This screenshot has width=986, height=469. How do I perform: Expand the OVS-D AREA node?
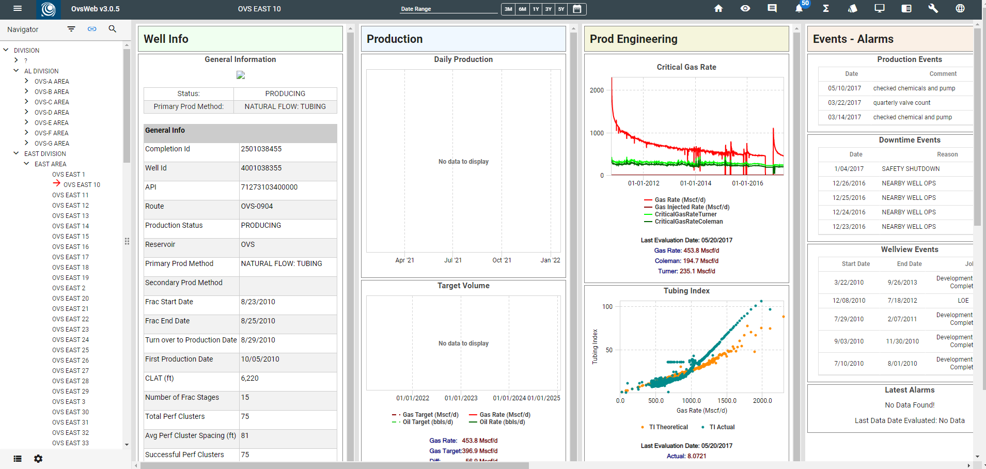tap(27, 112)
